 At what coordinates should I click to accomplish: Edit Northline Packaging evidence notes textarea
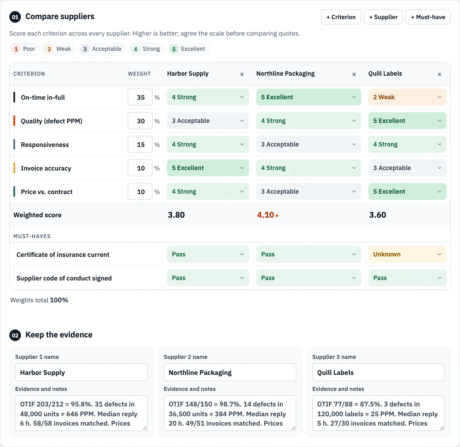(230, 413)
